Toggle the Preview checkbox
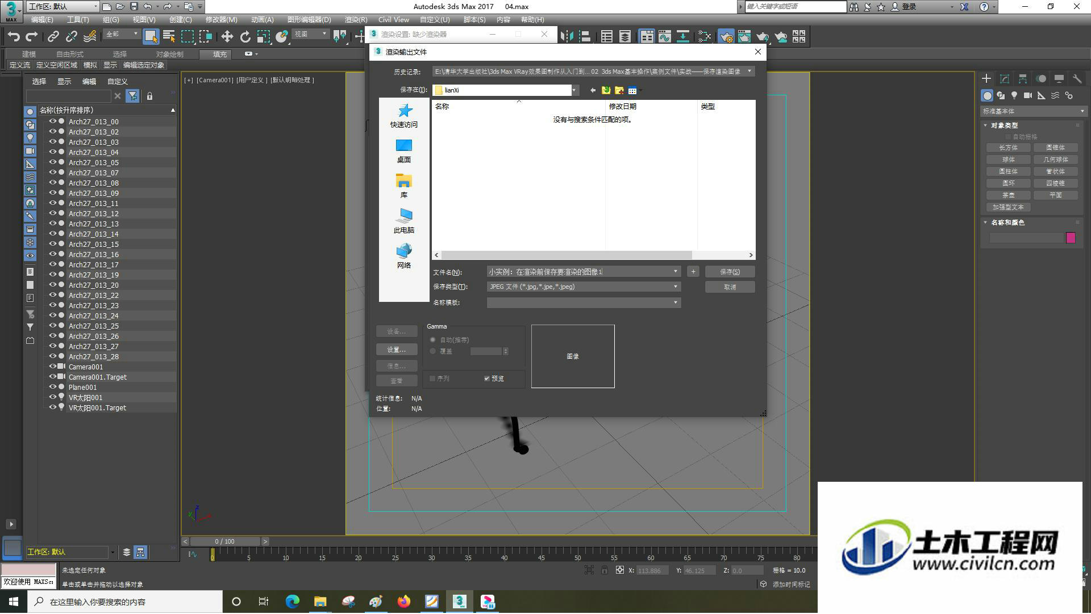This screenshot has width=1091, height=614. click(487, 379)
